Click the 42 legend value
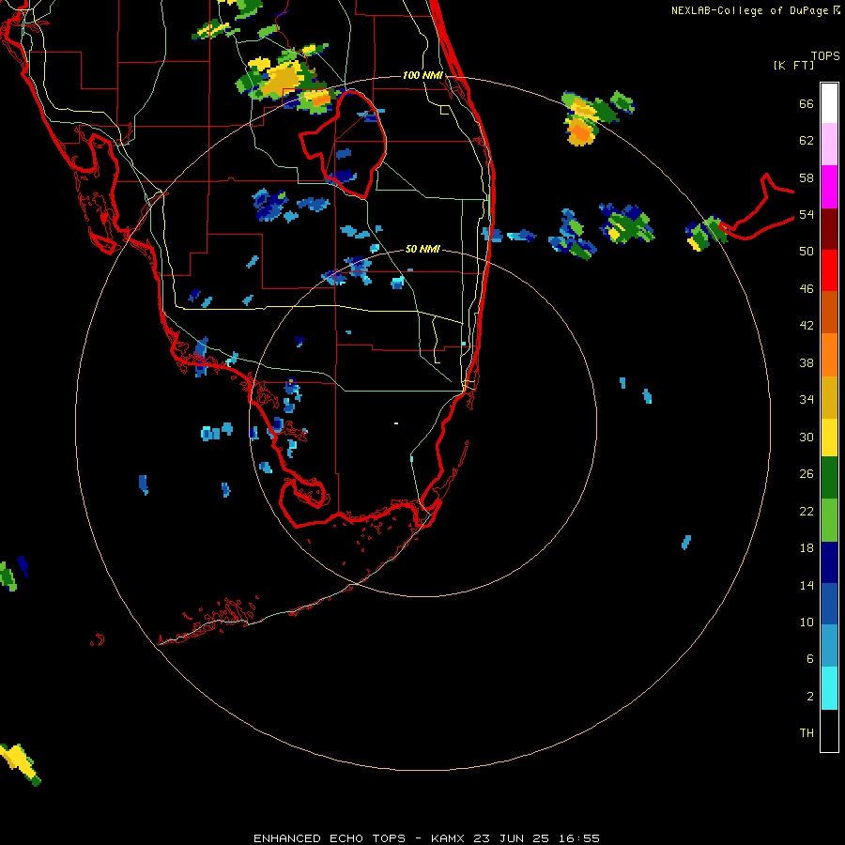 coord(807,326)
